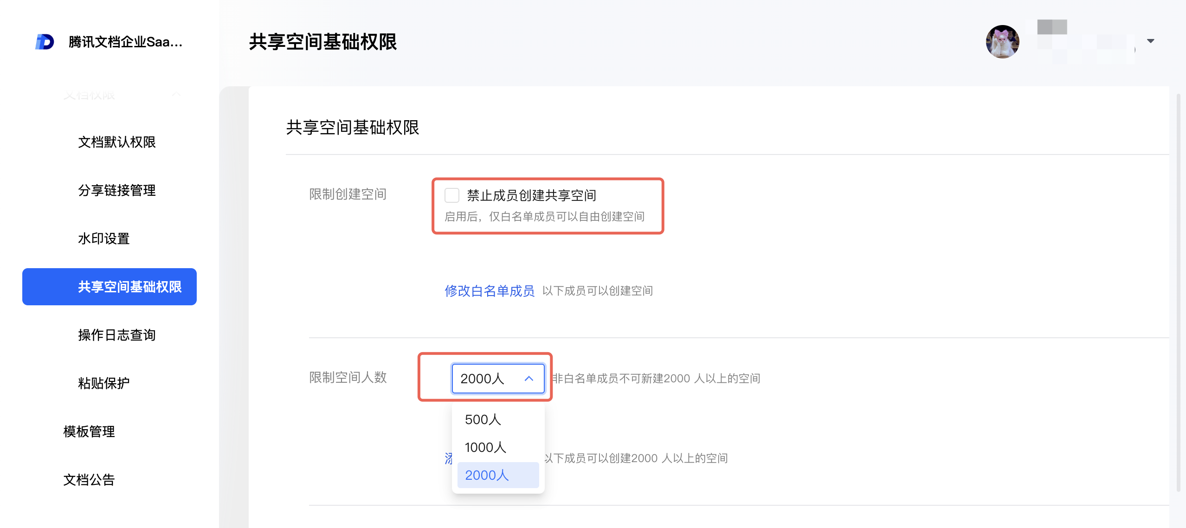Select 500人 from the dropdown list
Image resolution: width=1186 pixels, height=528 pixels.
[x=483, y=419]
